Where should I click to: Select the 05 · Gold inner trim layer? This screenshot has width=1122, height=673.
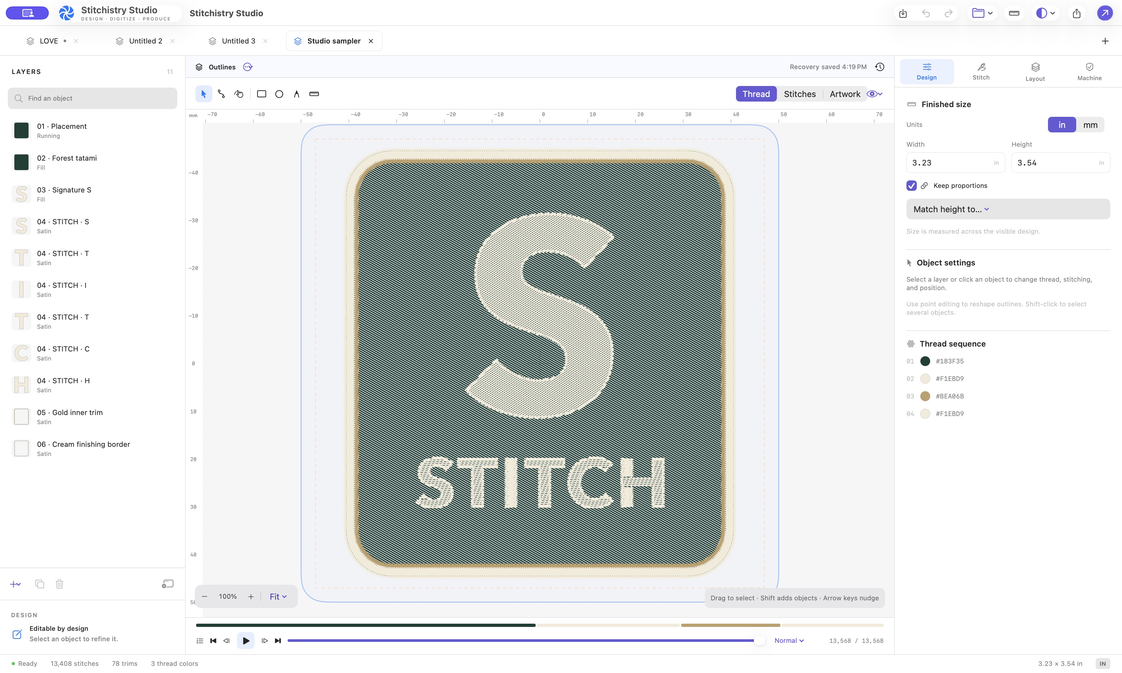[93, 417]
